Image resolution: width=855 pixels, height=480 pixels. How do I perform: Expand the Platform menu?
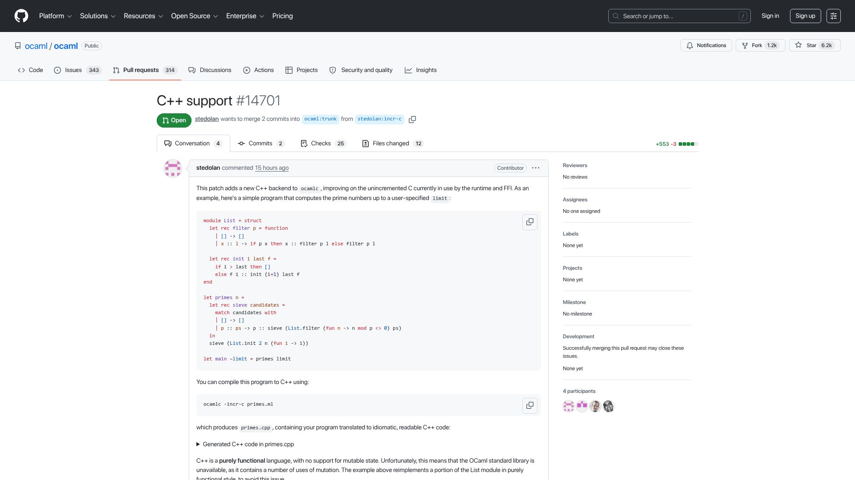pyautogui.click(x=55, y=16)
